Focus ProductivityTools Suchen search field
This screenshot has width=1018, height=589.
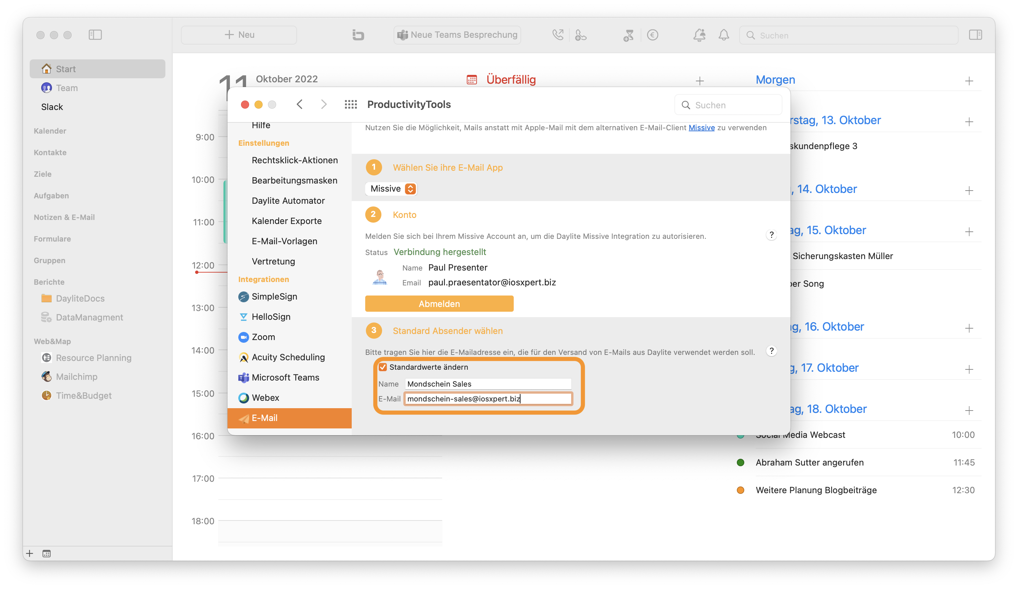click(728, 105)
